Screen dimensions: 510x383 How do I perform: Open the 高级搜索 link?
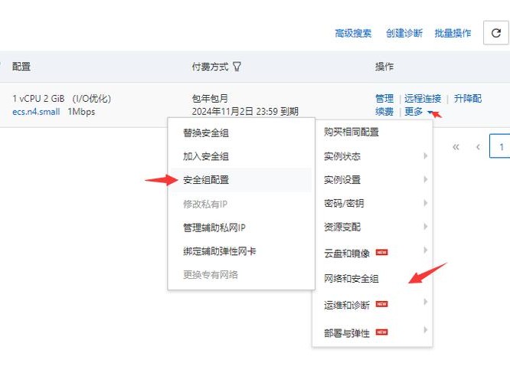click(353, 33)
